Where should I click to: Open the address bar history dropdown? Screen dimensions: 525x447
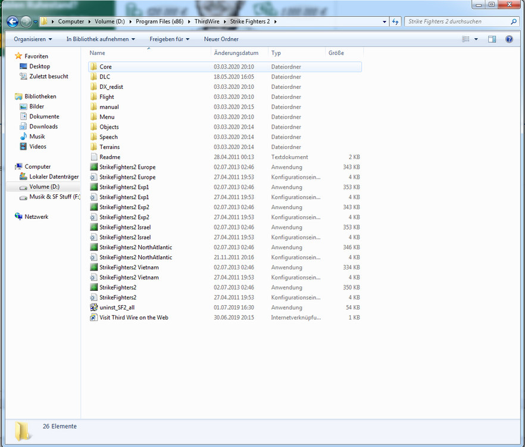coord(385,22)
